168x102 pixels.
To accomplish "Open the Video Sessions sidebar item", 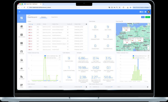I will pyautogui.click(x=22, y=35).
